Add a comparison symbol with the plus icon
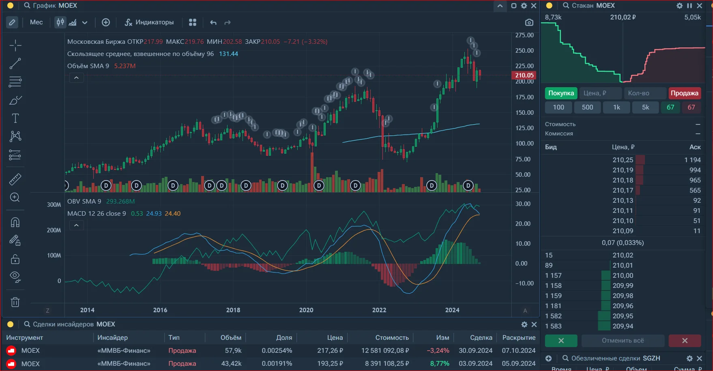Viewport: 713px width, 371px height. (x=106, y=22)
